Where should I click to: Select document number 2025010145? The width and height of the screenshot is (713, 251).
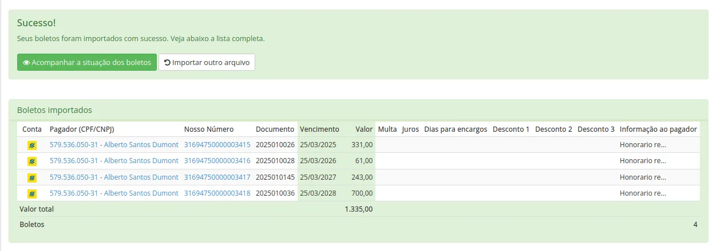[275, 177]
